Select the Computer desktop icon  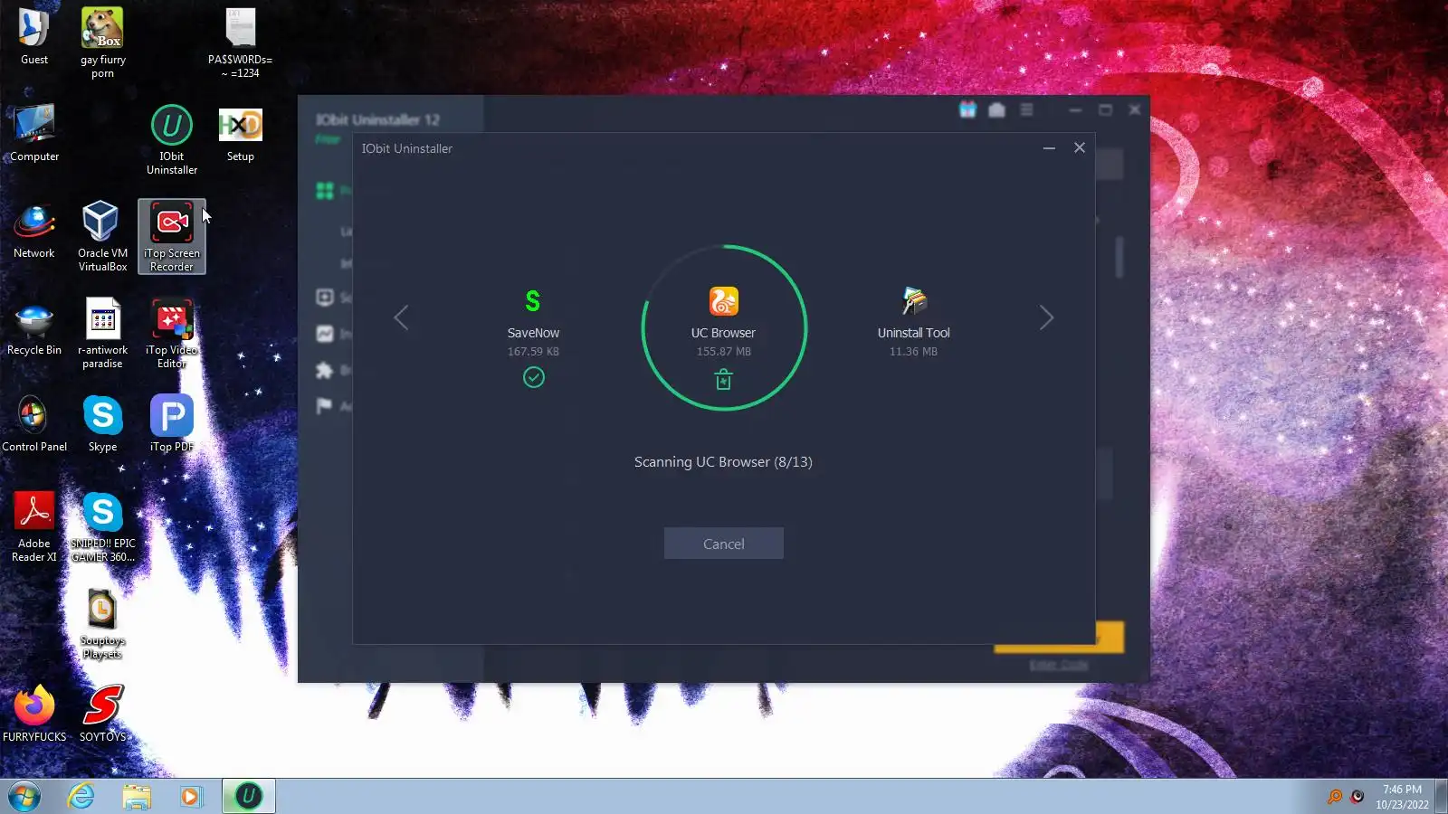pyautogui.click(x=34, y=133)
